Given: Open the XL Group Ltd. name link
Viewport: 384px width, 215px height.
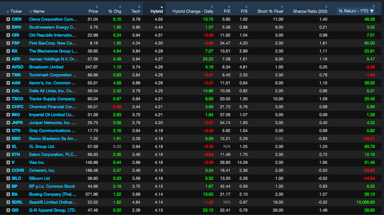Looking at the screenshot, I should pyautogui.click(x=42, y=147).
